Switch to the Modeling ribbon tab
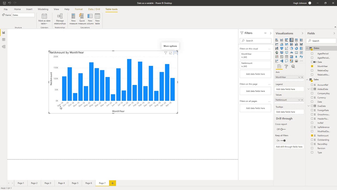 (43, 9)
